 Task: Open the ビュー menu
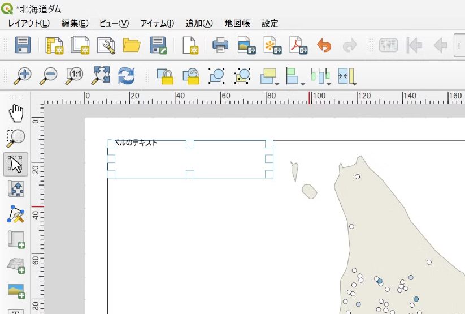coord(114,23)
